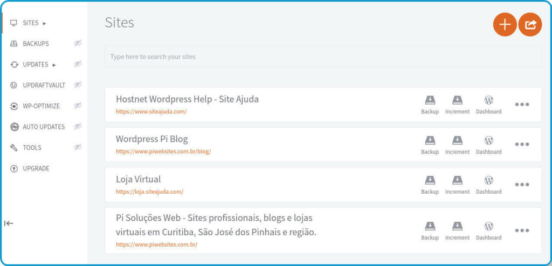Select the Hostnet Wordpress Help - Site Ajuda title
This screenshot has height=266, width=552.
point(187,99)
